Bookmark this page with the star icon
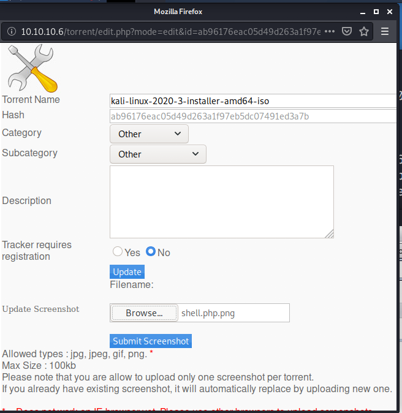 coord(364,32)
